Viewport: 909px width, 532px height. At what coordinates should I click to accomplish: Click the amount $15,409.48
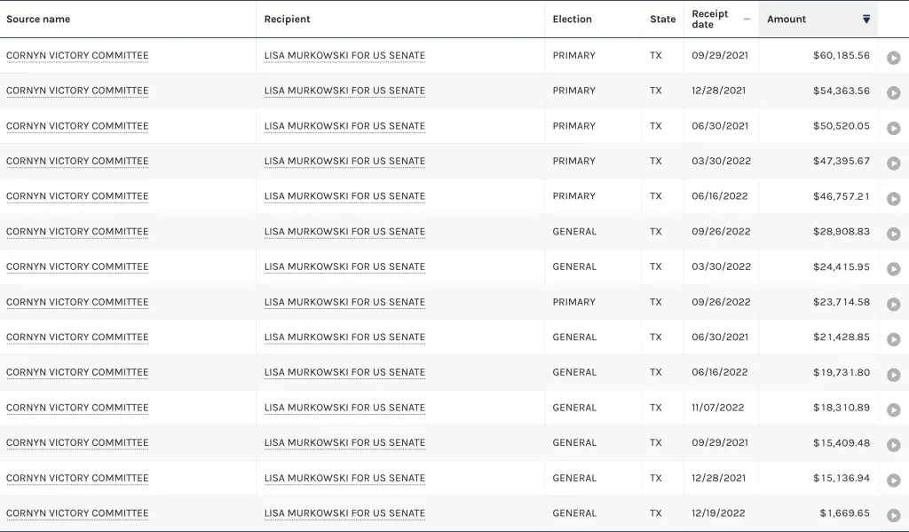coord(842,442)
